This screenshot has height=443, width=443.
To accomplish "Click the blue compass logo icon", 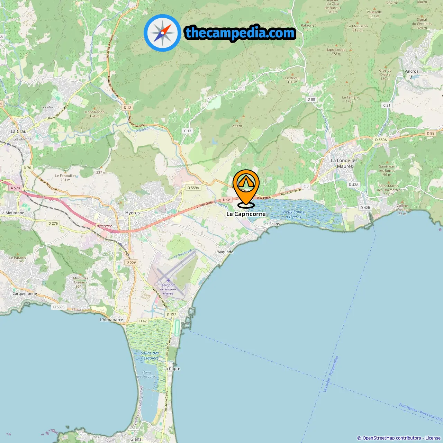I will [x=162, y=33].
